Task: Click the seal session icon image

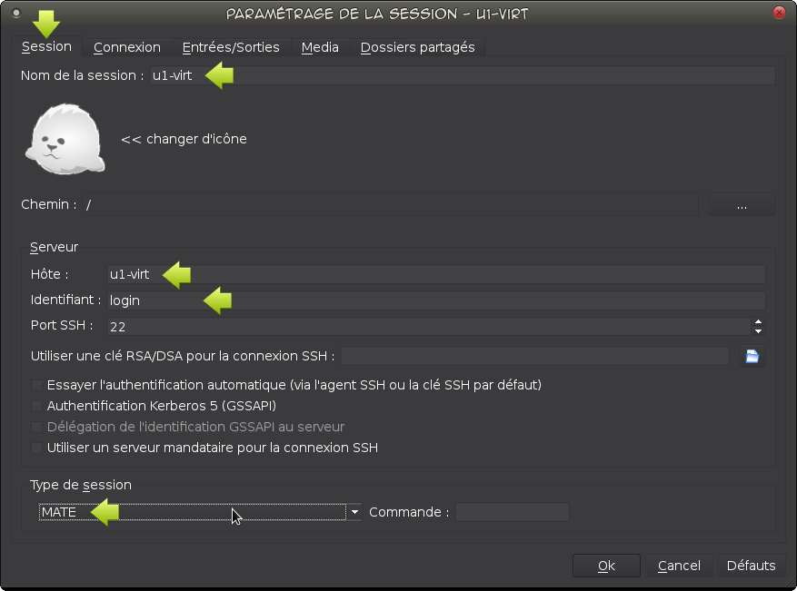Action: tap(65, 139)
